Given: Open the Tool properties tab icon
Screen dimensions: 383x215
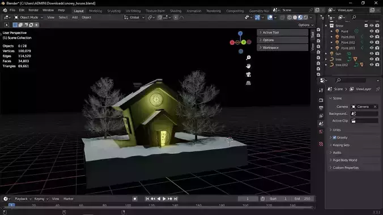Looking at the screenshot, I should click(321, 91).
